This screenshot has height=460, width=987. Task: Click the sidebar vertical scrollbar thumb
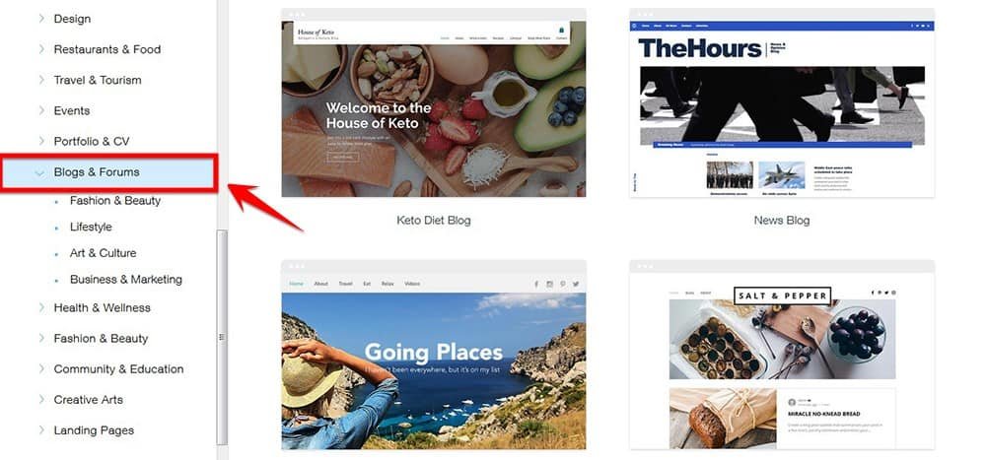222,337
